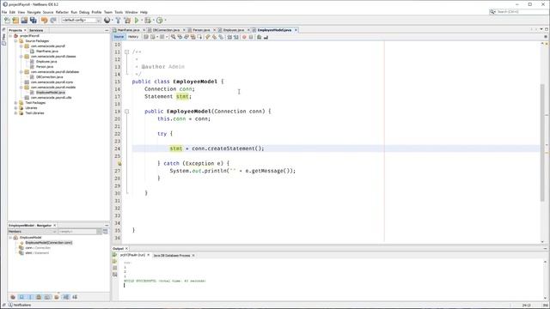Minimize the Projects panel with dash button
The width and height of the screenshot is (550, 309).
107,31
